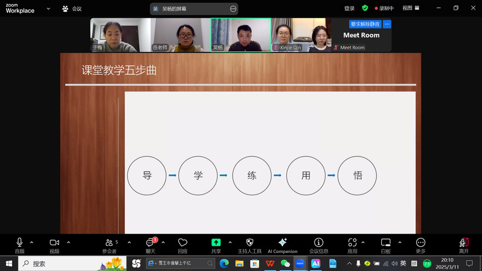Toggle the recording status indicator
The image size is (482, 271).
[x=384, y=8]
